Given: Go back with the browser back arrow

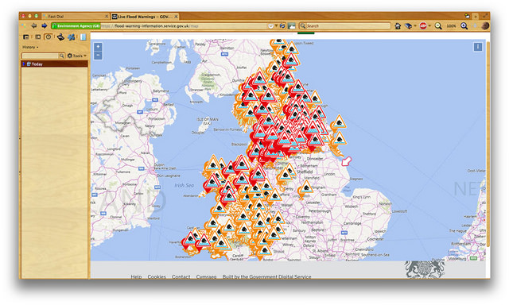Looking at the screenshot, I should pos(33,26).
